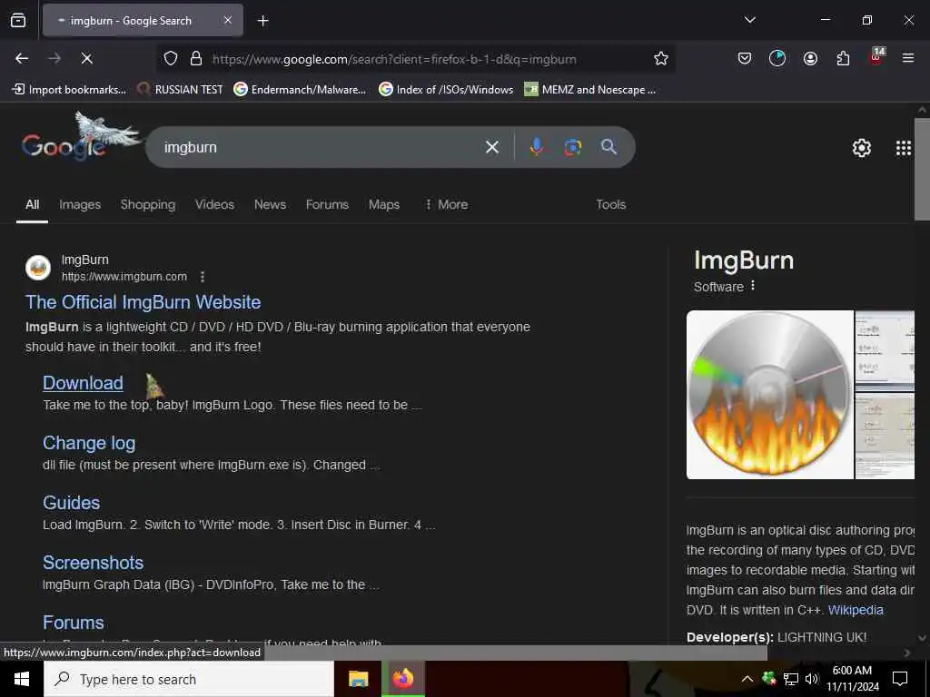This screenshot has height=697, width=930.
Task: Open the network status tray icon
Action: coord(790,679)
